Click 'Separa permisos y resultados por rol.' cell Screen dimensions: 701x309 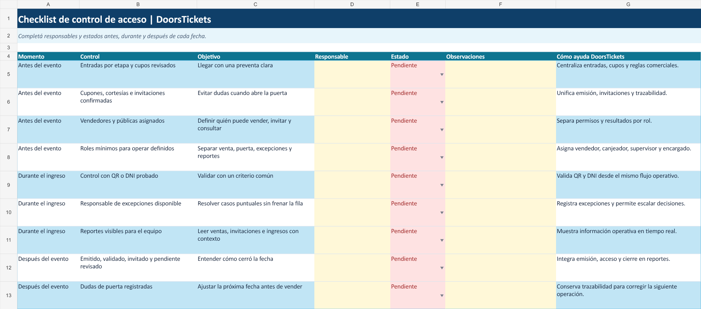pos(628,129)
